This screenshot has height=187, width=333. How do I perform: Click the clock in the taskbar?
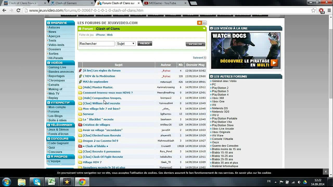point(318,182)
